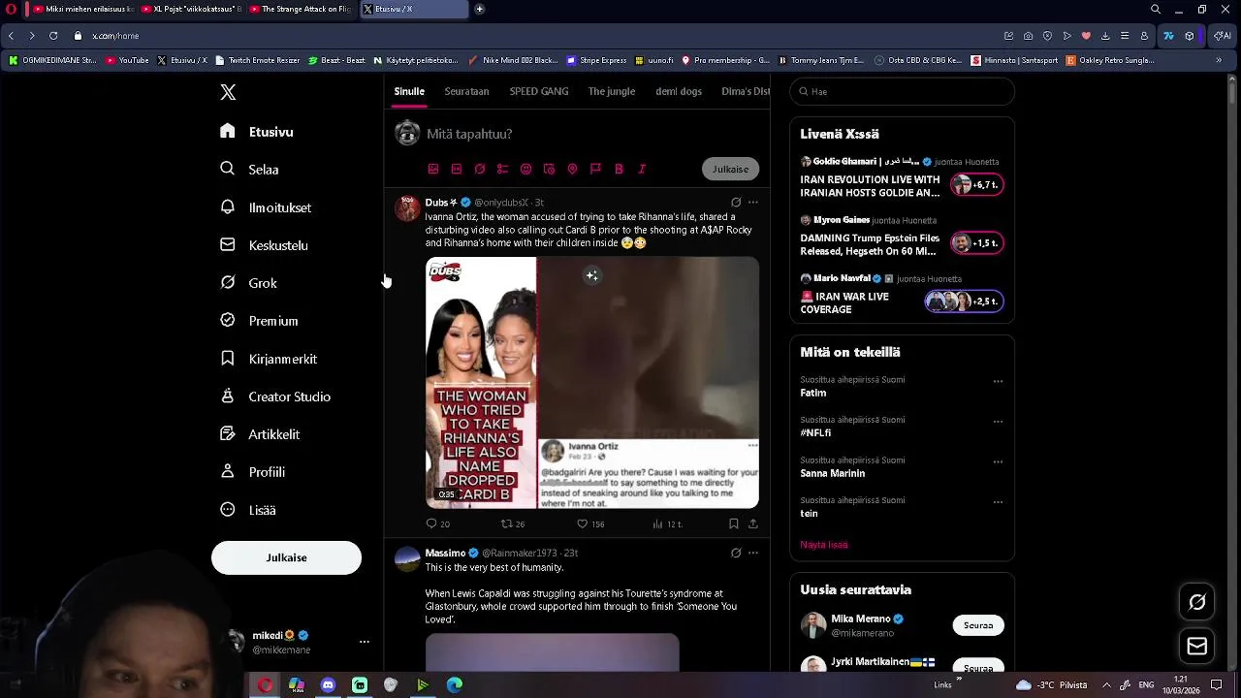Open more options on the Dubs post

pos(753,203)
